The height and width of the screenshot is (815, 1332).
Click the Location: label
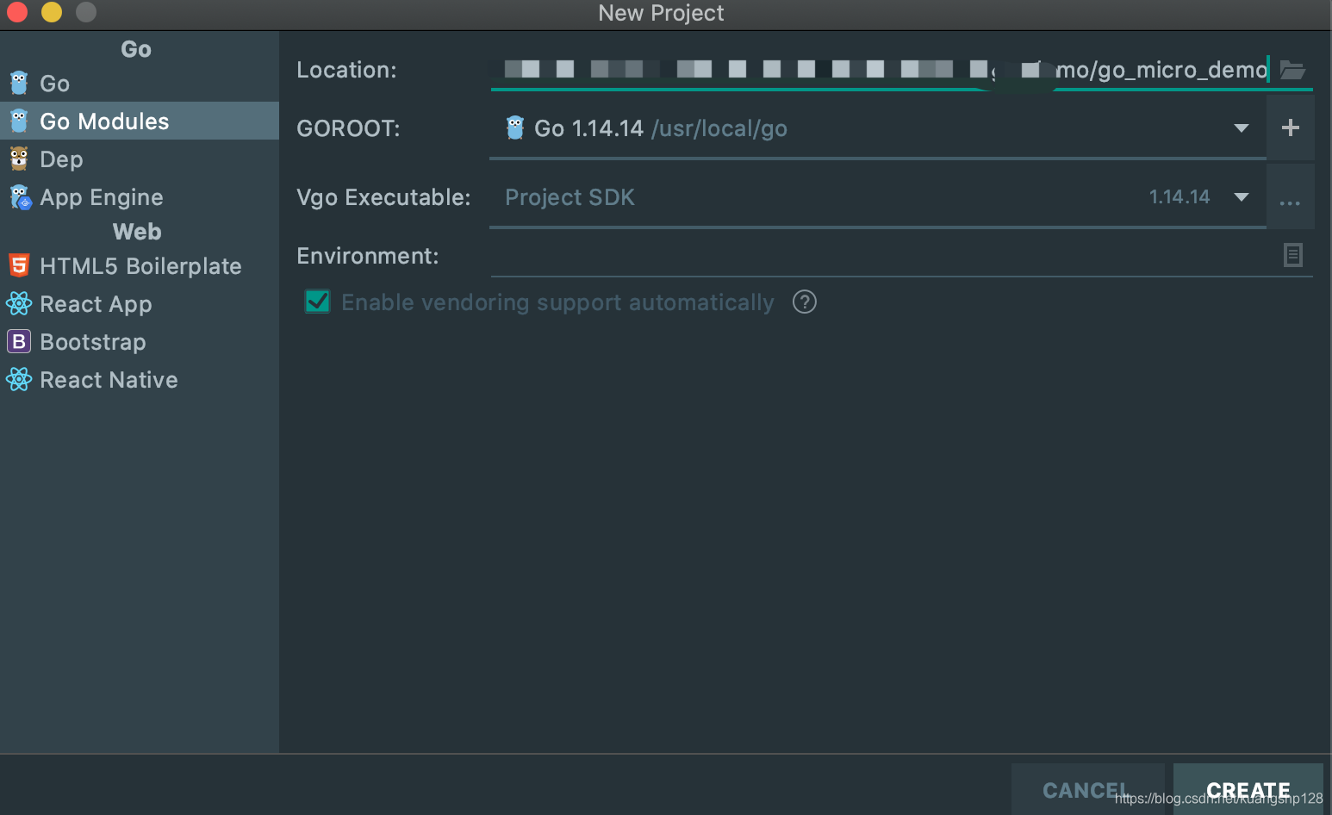click(346, 70)
